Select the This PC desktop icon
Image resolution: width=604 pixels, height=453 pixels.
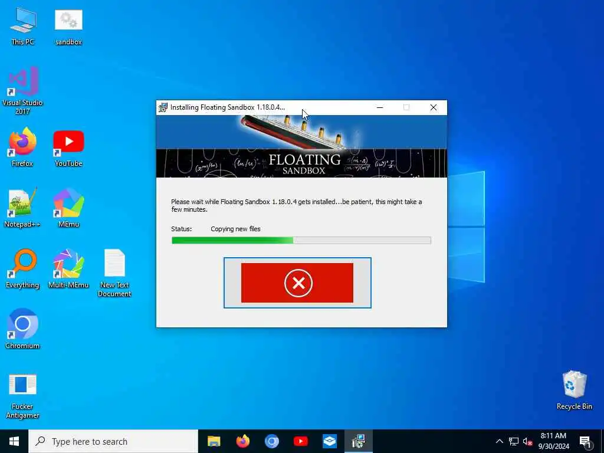(x=23, y=27)
